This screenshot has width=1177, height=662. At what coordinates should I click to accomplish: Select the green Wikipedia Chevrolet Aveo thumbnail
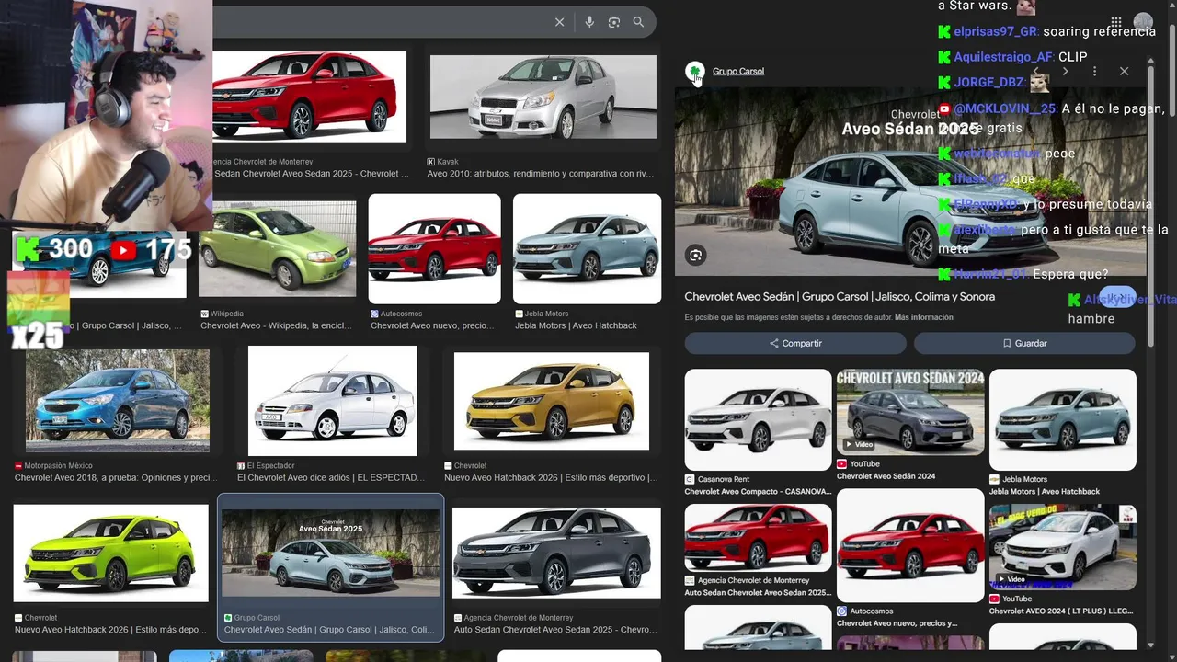coord(278,248)
